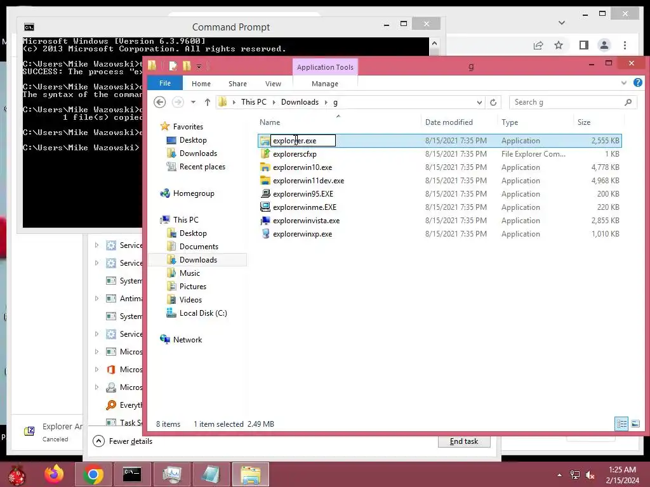Image resolution: width=650 pixels, height=487 pixels.
Task: Switch to large icons view in status bar
Action: (x=635, y=424)
